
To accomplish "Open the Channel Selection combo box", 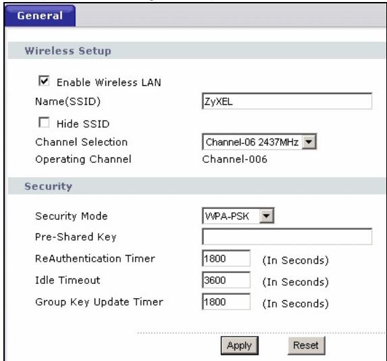I will click(x=259, y=142).
